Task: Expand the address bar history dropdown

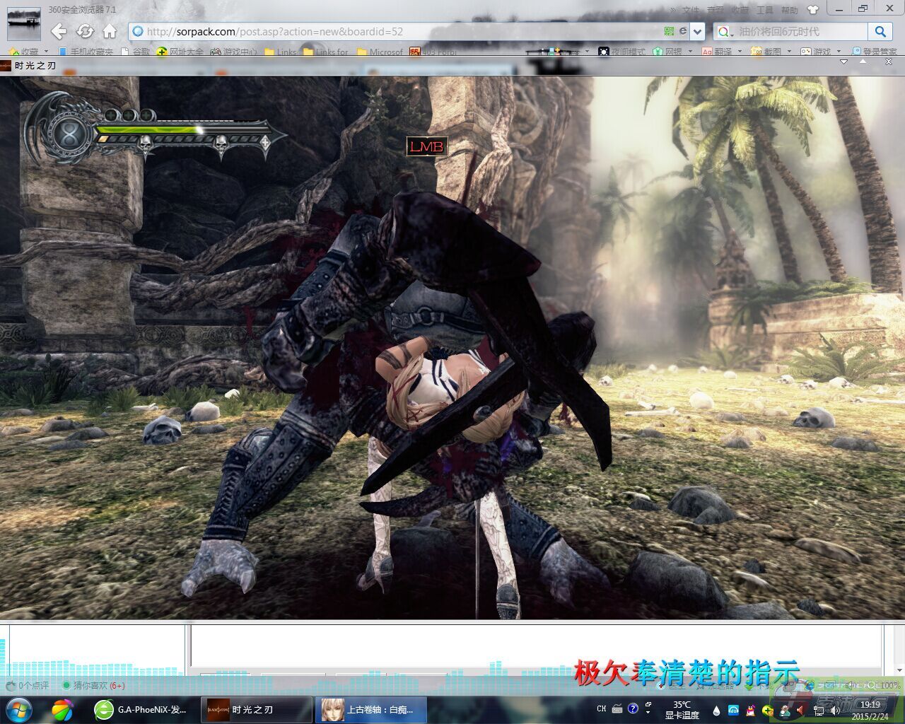Action: [698, 31]
